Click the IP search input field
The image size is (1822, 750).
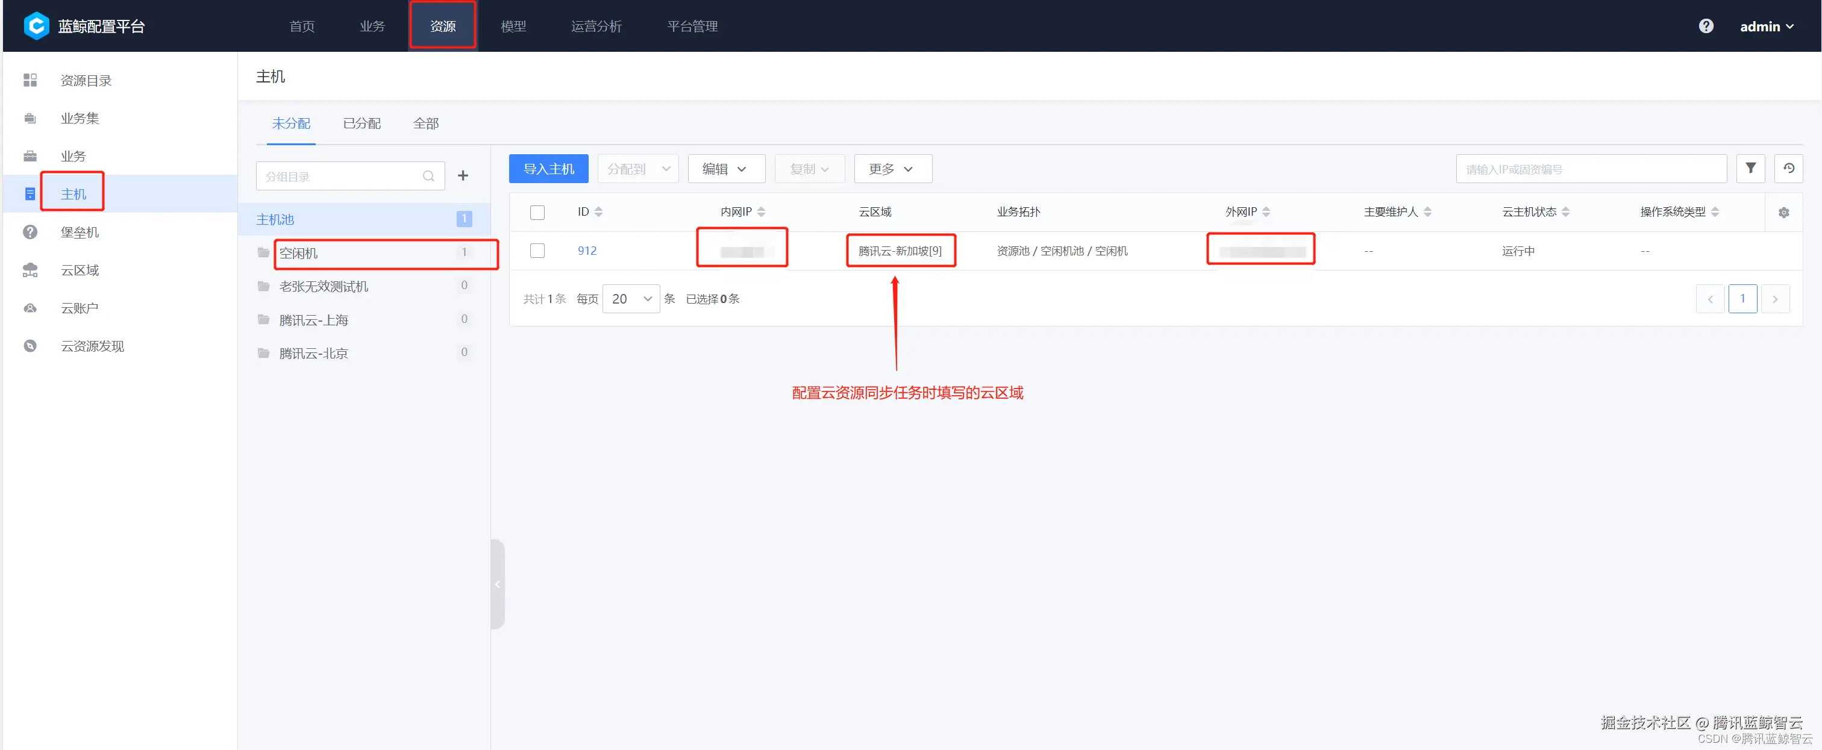coord(1590,169)
